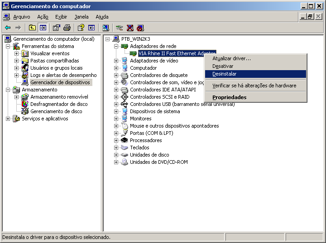Collapse the Ferramentas do sistema node

[x=8, y=46]
